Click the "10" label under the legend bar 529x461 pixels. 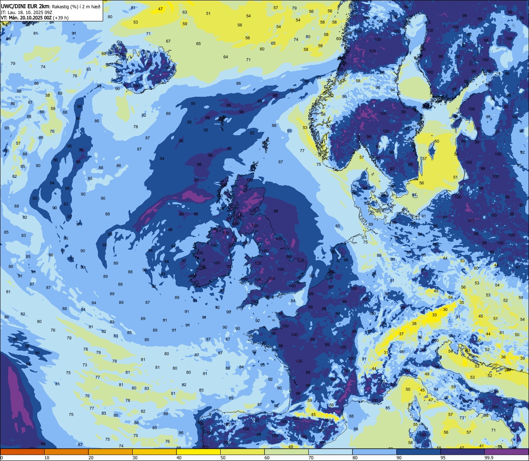click(x=47, y=458)
